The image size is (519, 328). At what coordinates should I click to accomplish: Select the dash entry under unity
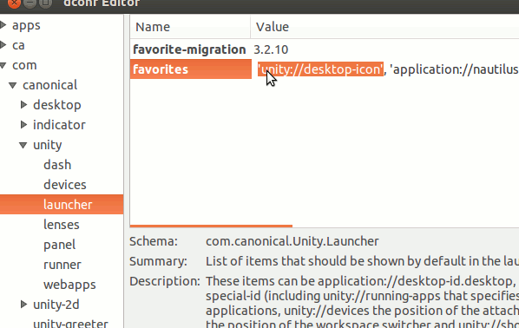57,165
